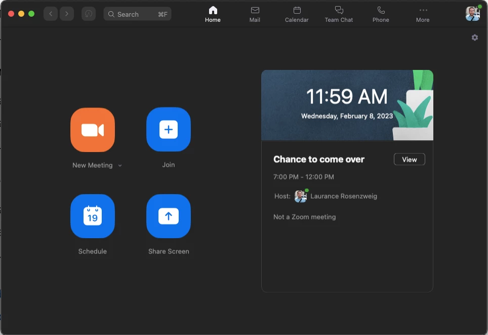Expand the New Meeting options chevron
The height and width of the screenshot is (335, 488).
point(120,166)
